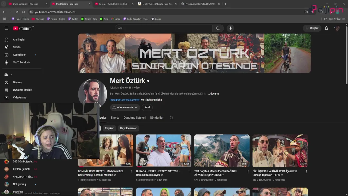The height and width of the screenshot is (196, 348).
Task: Switch to Oynatma listeleri channel tab
Action: [135, 118]
